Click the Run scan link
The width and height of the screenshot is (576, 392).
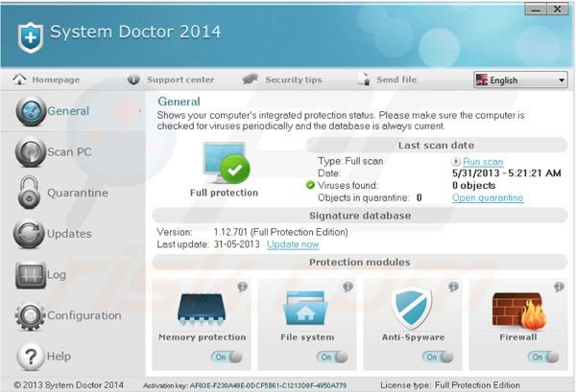[483, 161]
